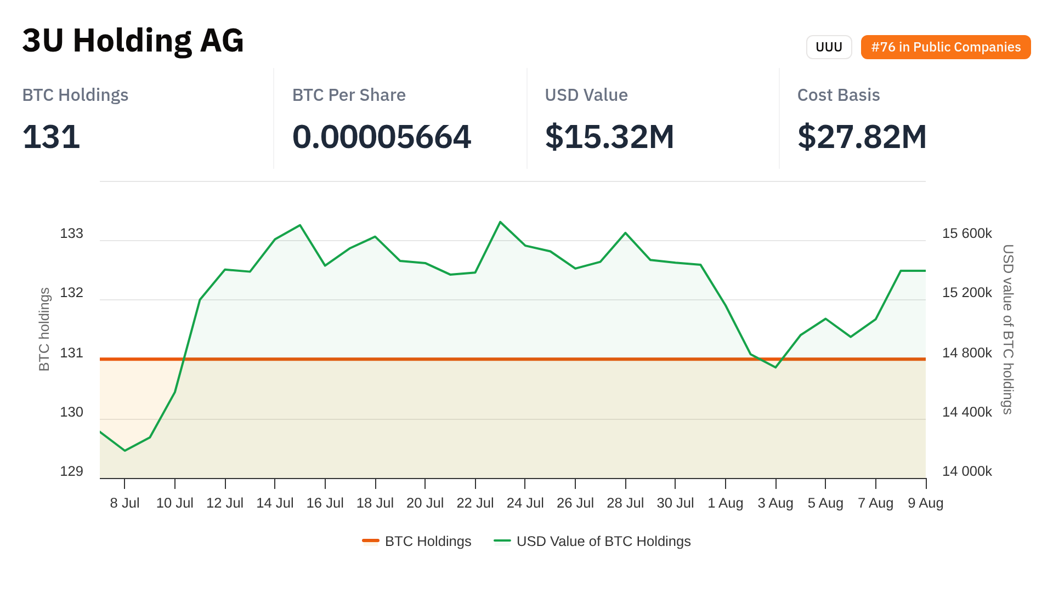Click the Cost Basis figure $27.82M
This screenshot has width=1053, height=592.
coord(862,136)
